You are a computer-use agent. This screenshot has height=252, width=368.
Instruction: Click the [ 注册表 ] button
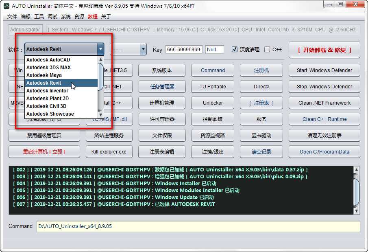[261, 103]
